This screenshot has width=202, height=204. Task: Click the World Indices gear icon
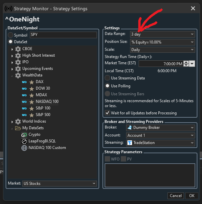click(x=18, y=121)
